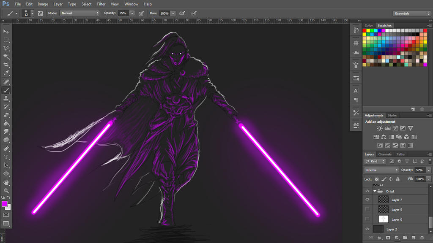The height and width of the screenshot is (243, 433).
Task: Open the brush Opacity slider dropdown
Action: point(132,13)
